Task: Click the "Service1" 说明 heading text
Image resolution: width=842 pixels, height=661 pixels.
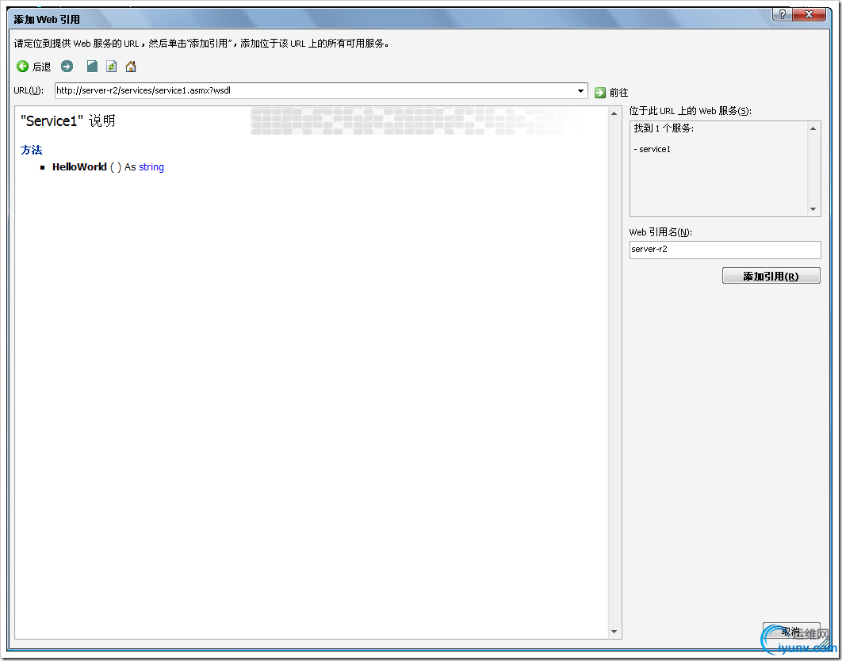Action: pyautogui.click(x=67, y=120)
